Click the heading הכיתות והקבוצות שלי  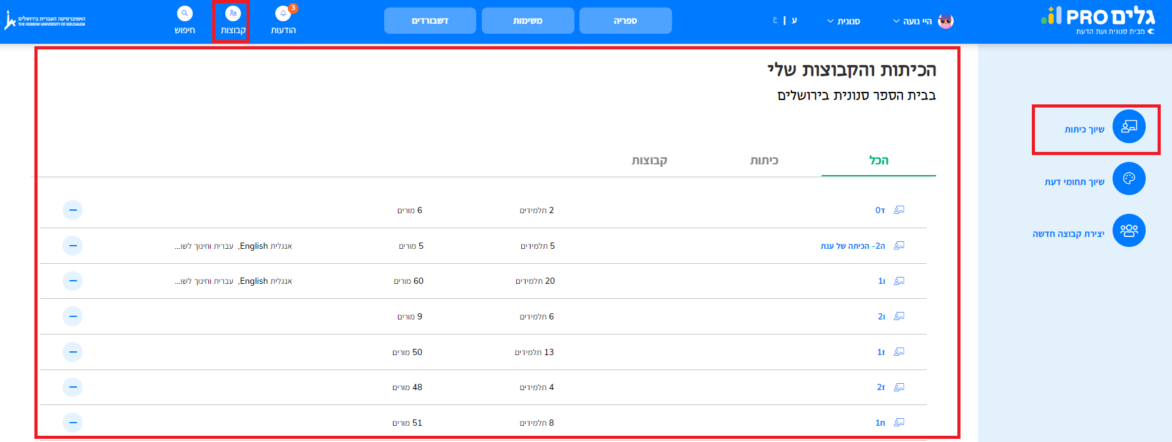point(852,69)
